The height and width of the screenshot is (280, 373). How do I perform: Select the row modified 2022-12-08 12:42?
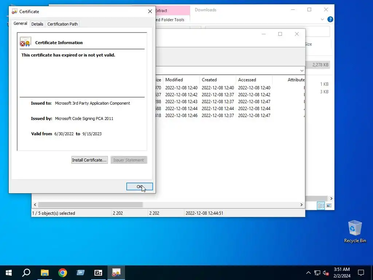[x=230, y=95]
